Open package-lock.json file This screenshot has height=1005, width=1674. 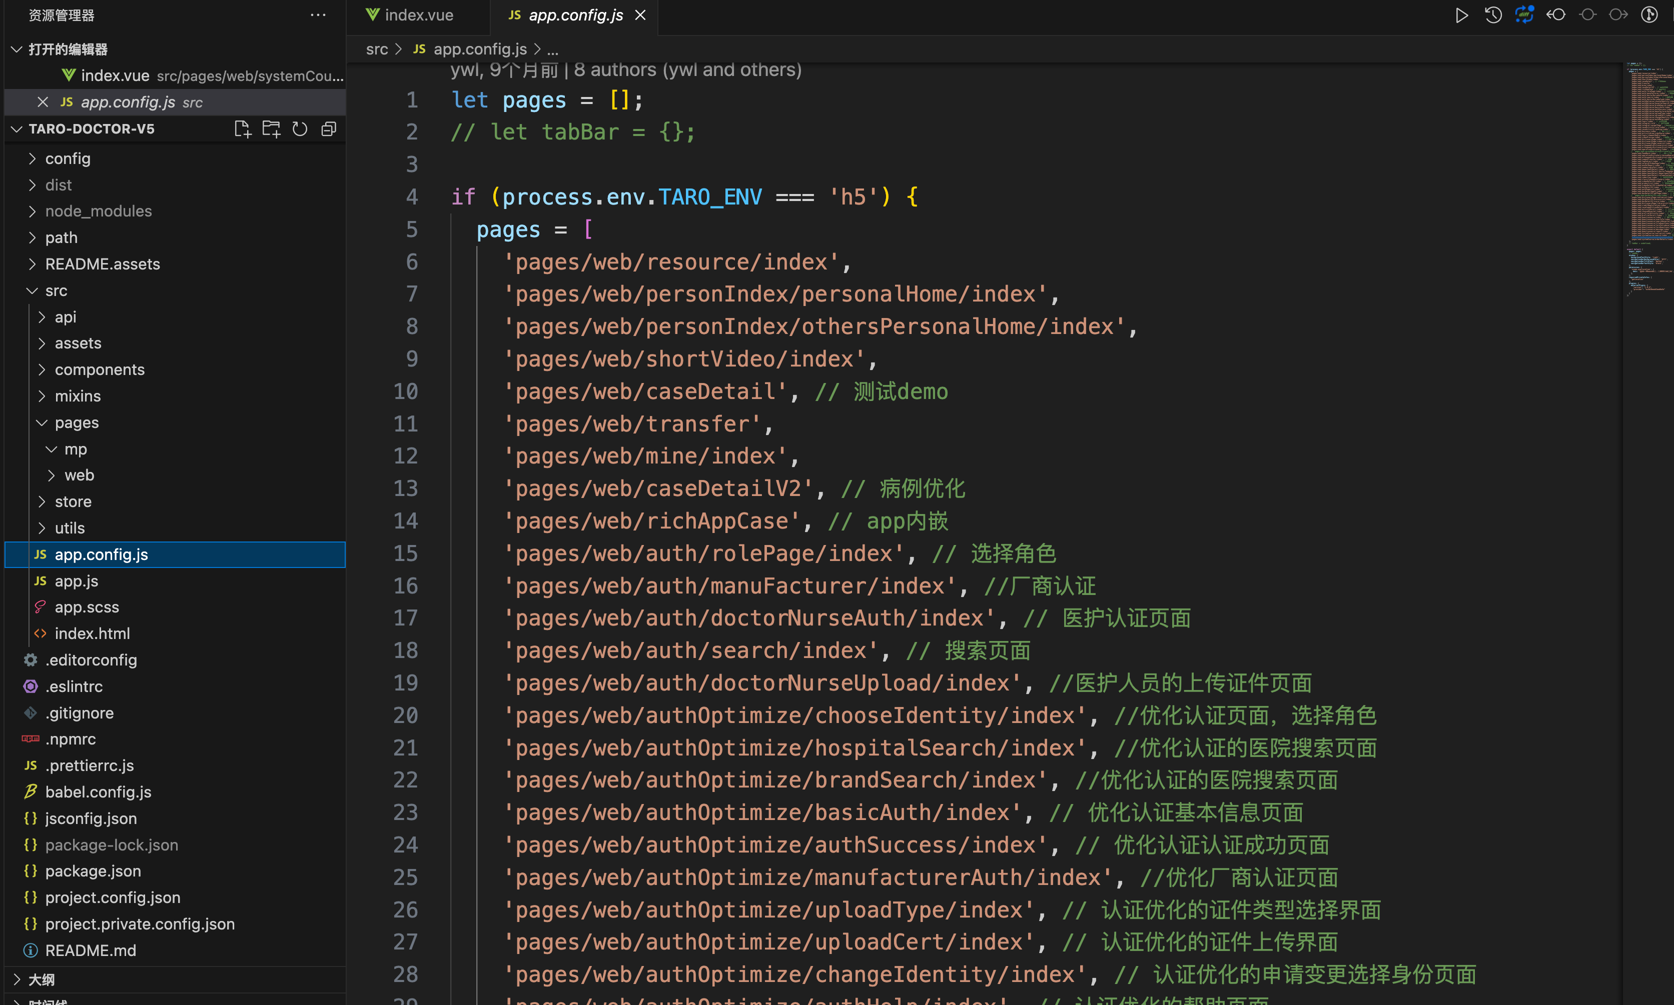click(175, 845)
